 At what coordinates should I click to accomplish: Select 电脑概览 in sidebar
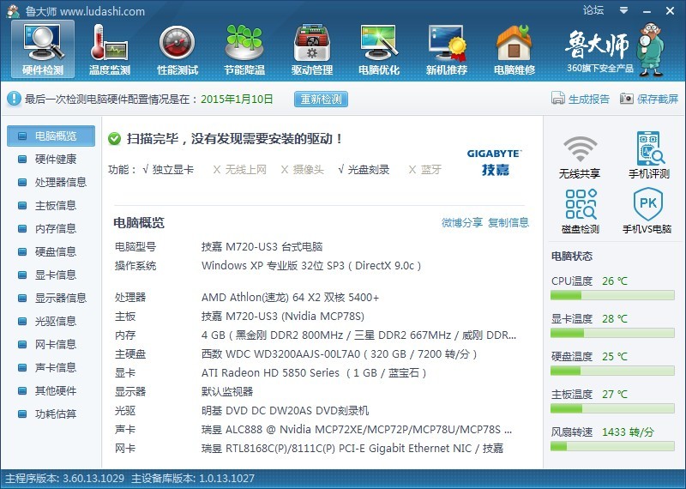51,136
